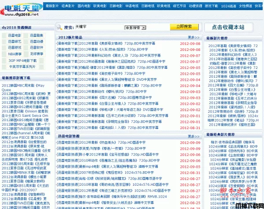
Task: Open the 迅雷软件 channel link
Action: point(37,47)
